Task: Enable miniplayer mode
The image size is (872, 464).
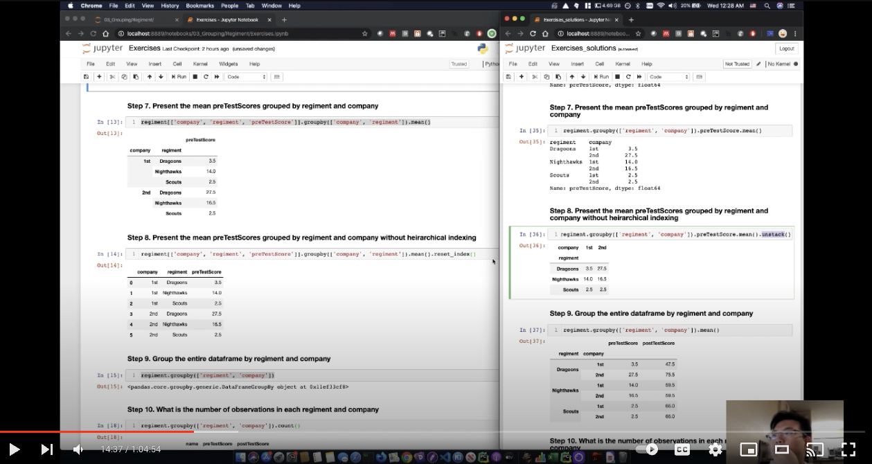Action: pos(749,449)
